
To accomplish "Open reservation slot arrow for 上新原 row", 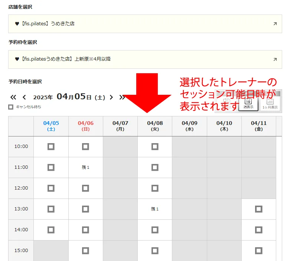I will click(275, 59).
